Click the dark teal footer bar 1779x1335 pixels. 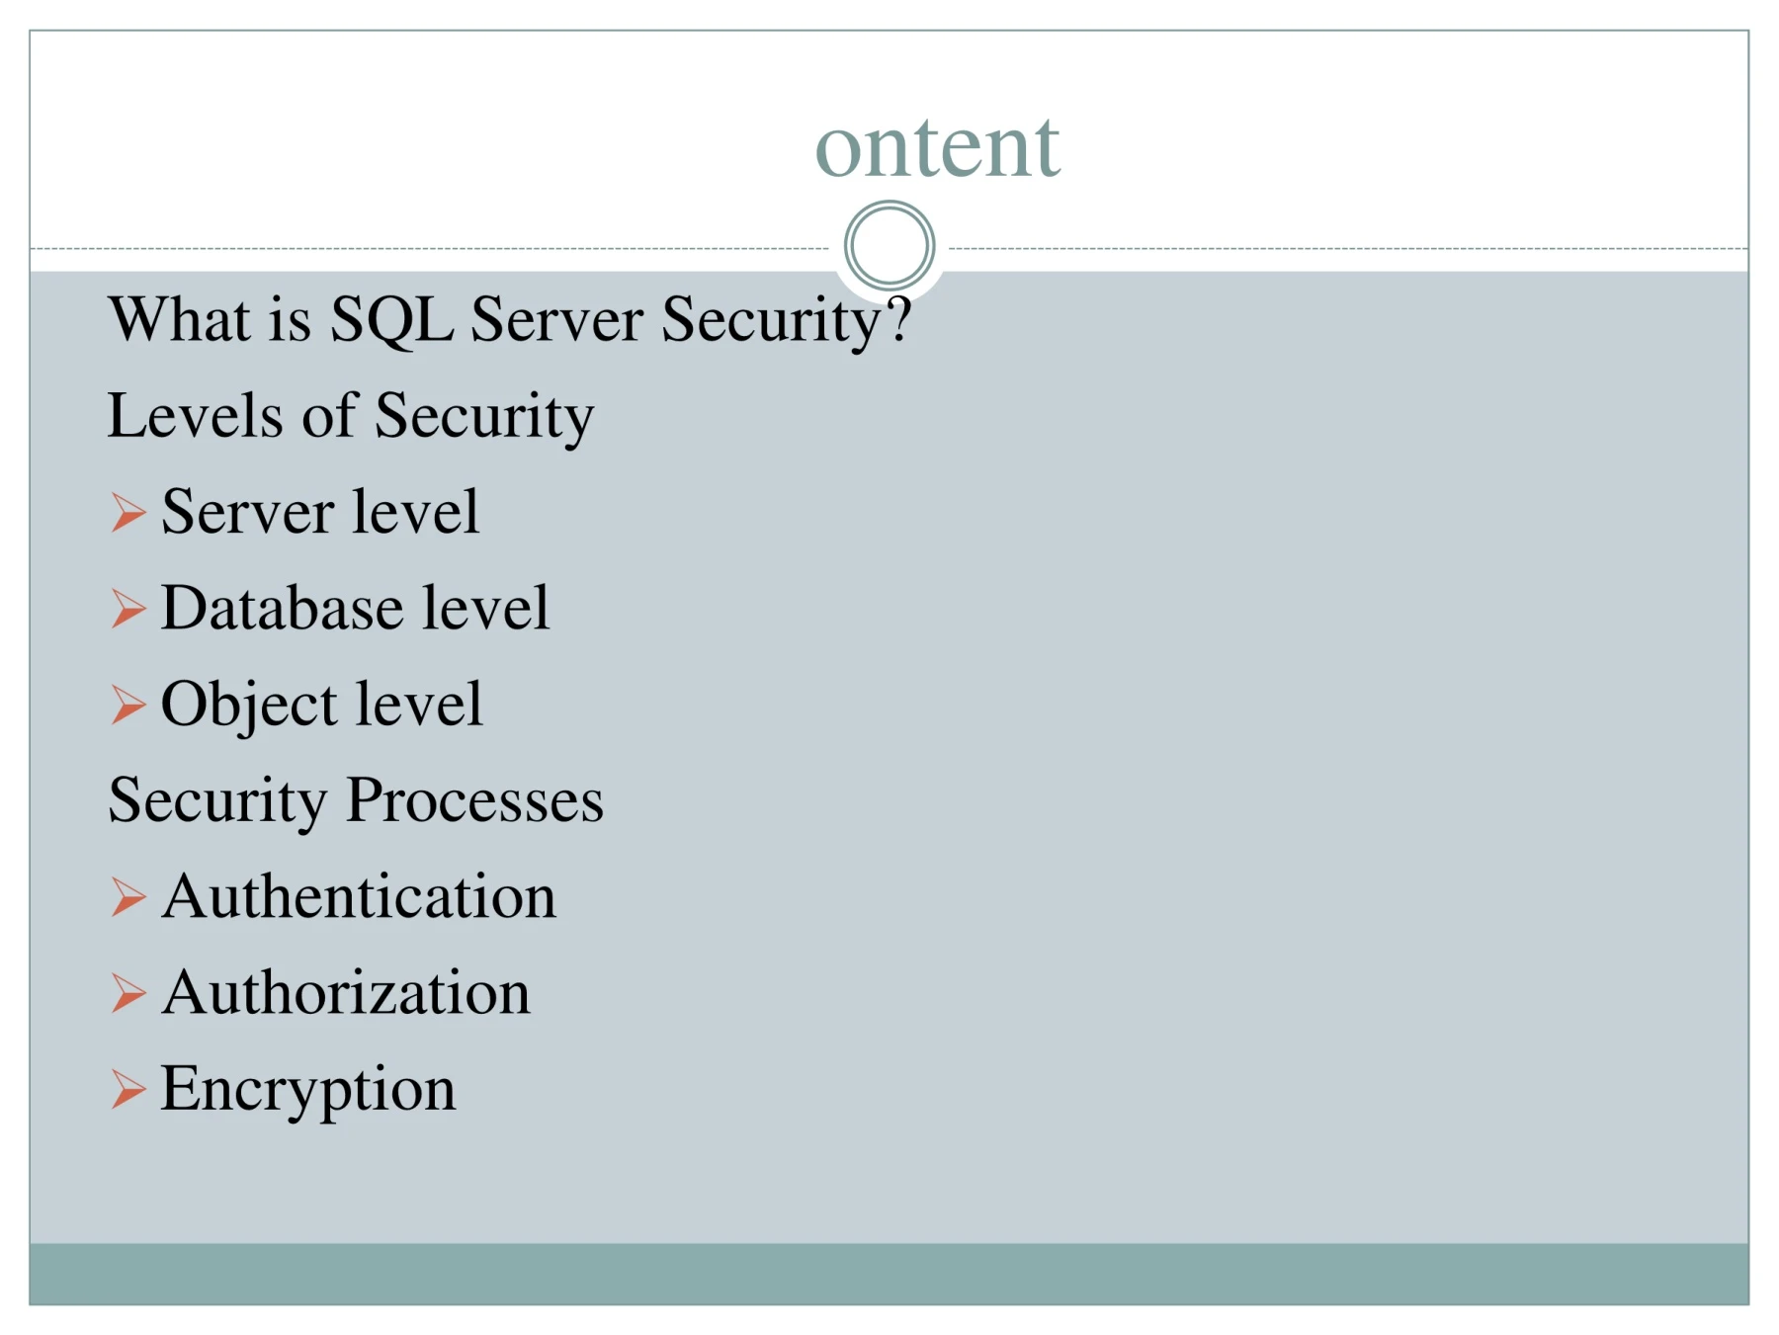[x=889, y=1274]
